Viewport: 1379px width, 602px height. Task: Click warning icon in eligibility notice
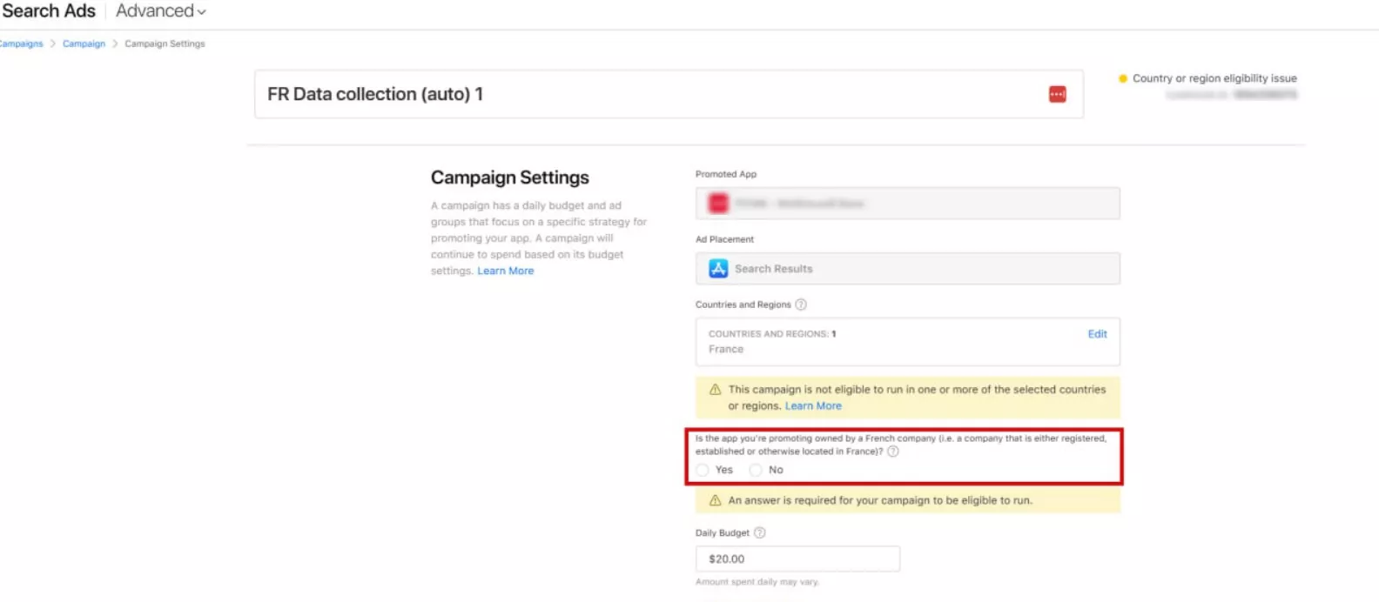coord(715,390)
